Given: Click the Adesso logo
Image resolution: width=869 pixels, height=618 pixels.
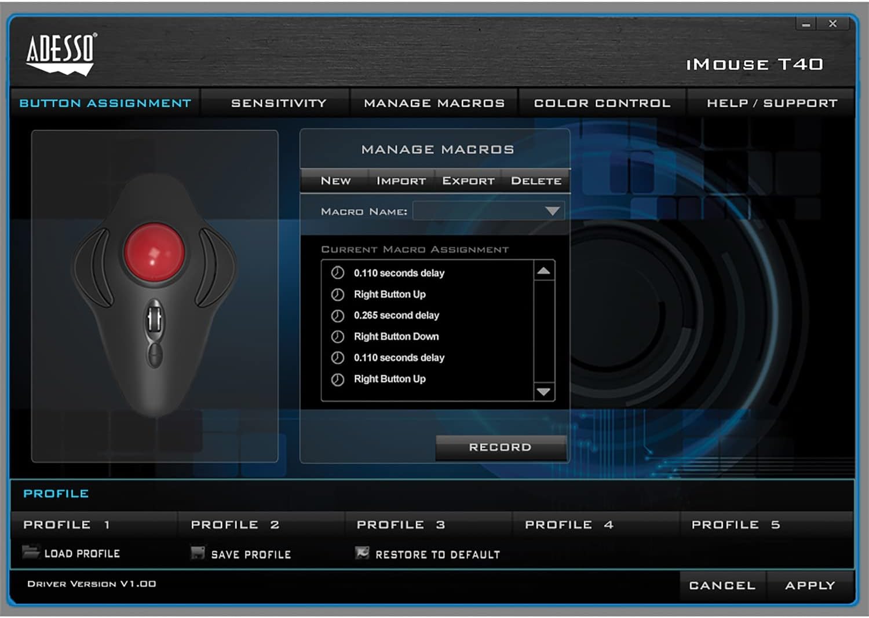Looking at the screenshot, I should click(x=60, y=54).
